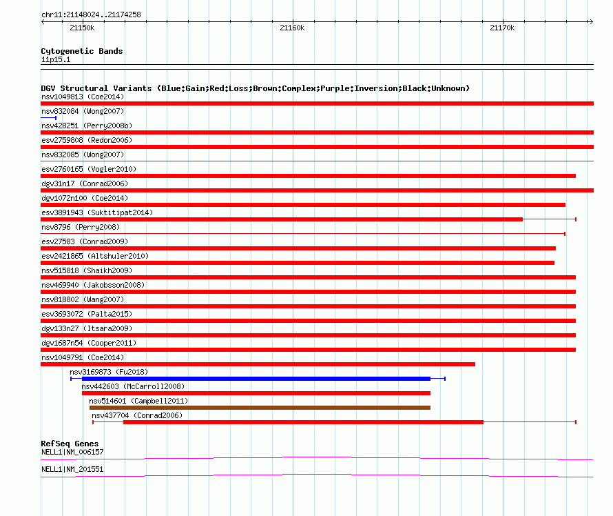Select esv2760165 (Vogler2010) label
This screenshot has width=613, height=516.
[x=89, y=169]
